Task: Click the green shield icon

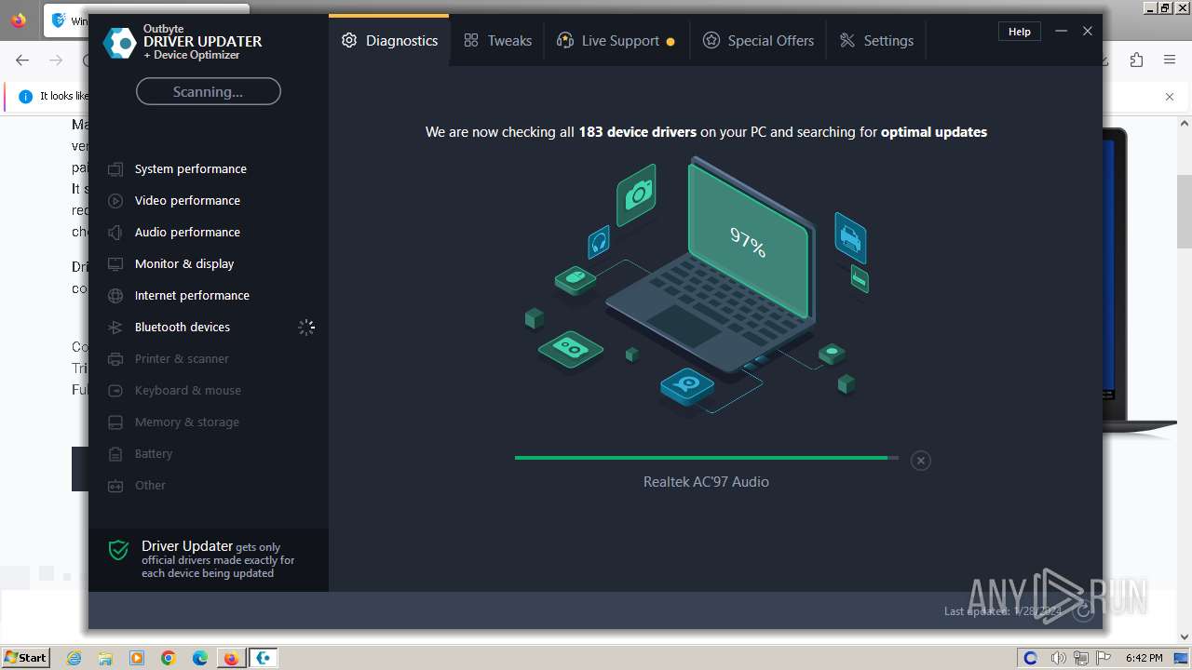Action: click(x=118, y=550)
